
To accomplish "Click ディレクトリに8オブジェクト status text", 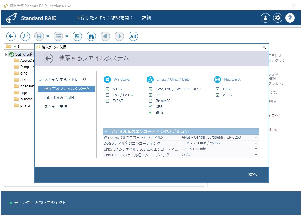I will pyautogui.click(x=40, y=203).
